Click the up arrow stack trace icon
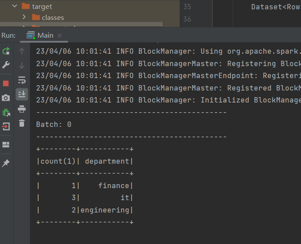Viewport: 301px width, 244px height. 22,51
